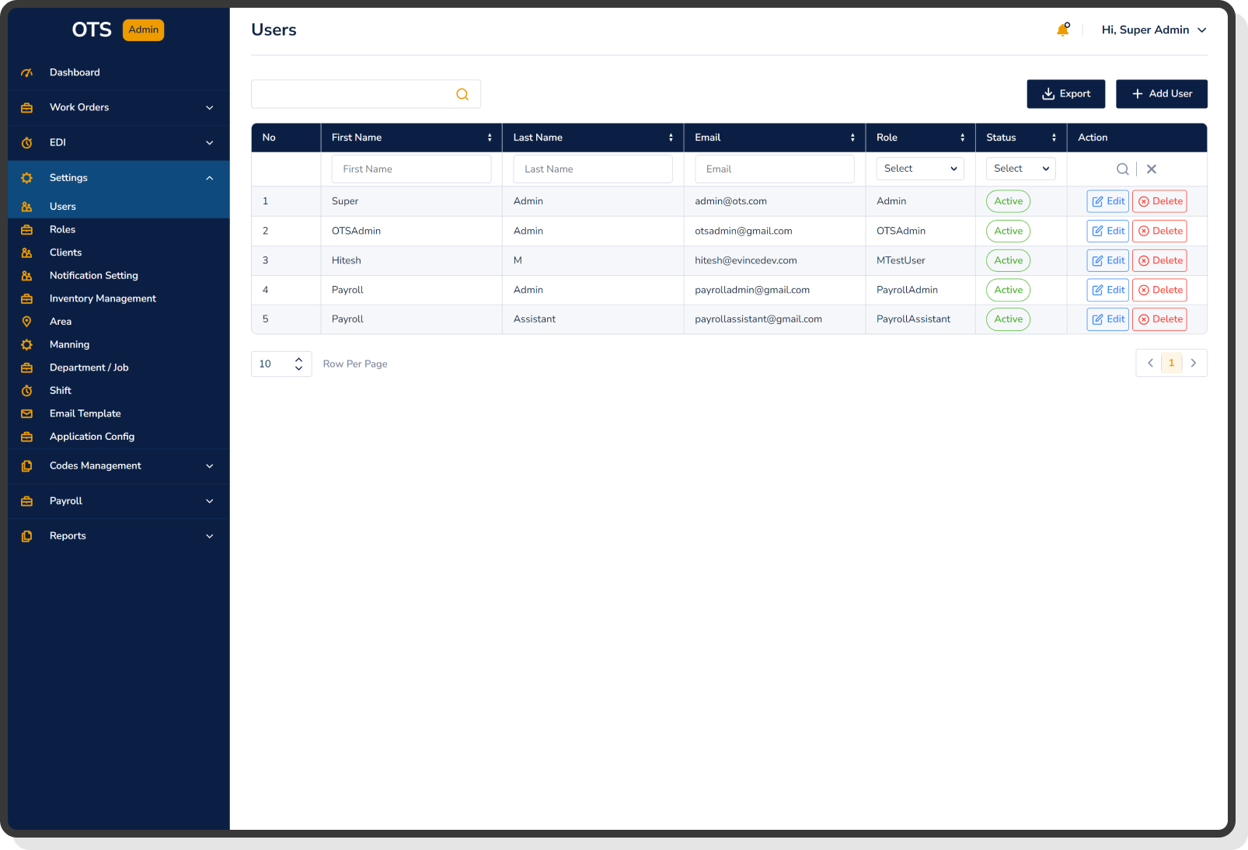Open the Dashboard from the sidebar
Viewport: 1248px width, 850px height.
75,71
